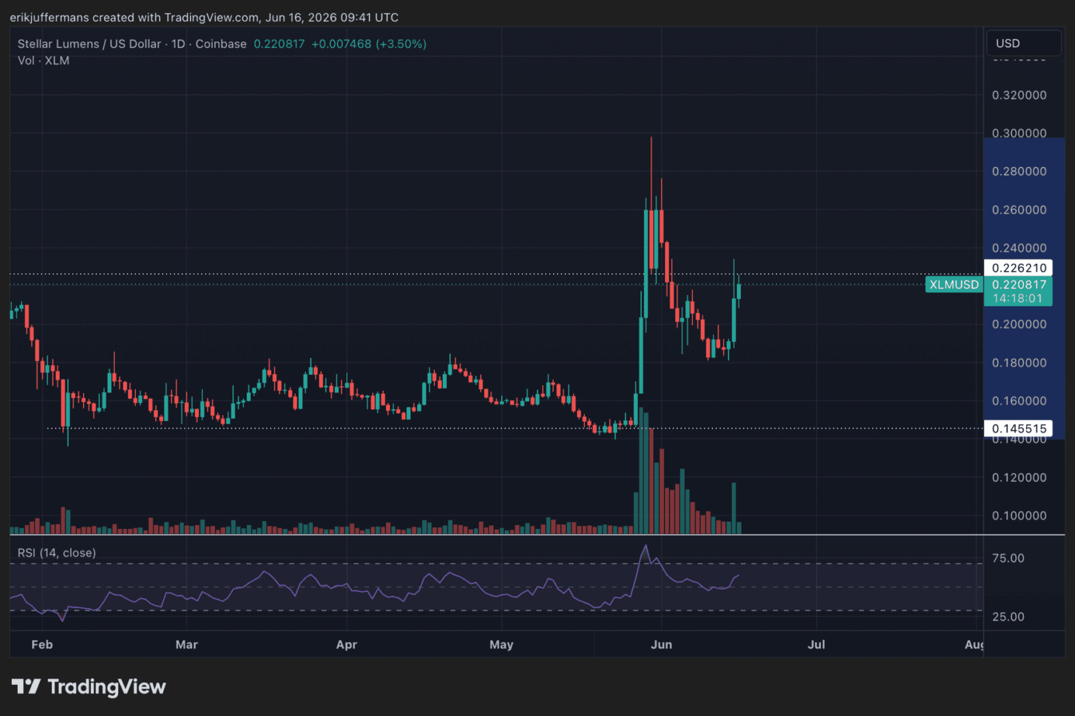
Task: Click the 0.120000 price scale label
Action: click(1019, 477)
